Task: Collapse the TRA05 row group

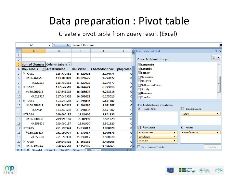Action: coord(24,128)
